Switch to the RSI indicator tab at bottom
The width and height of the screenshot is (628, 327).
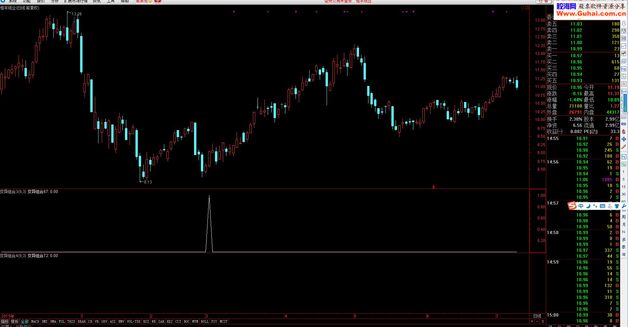pos(146,321)
